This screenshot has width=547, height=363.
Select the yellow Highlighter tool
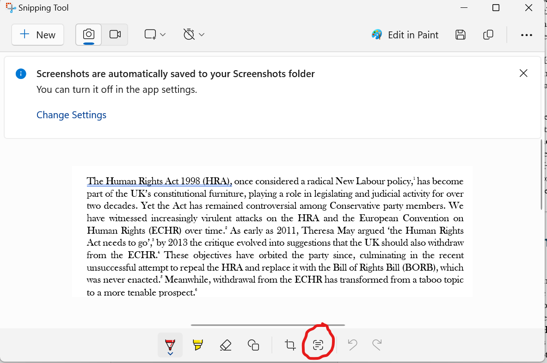click(x=198, y=345)
